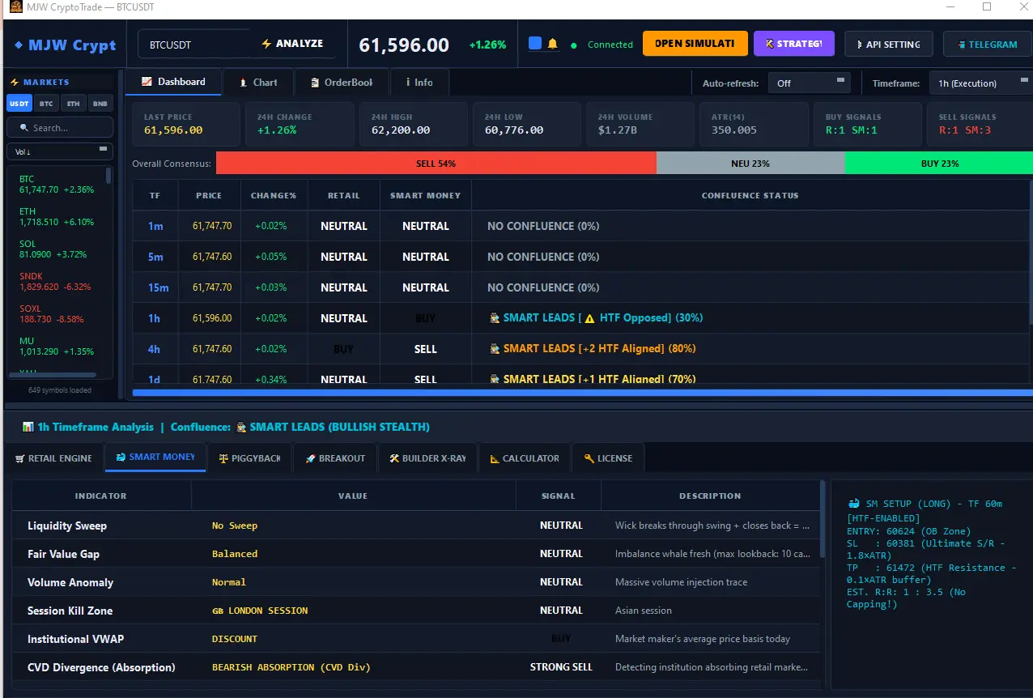Open the simulation with the orange button
The width and height of the screenshot is (1033, 698).
694,44
